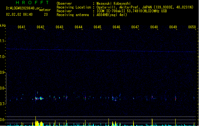This screenshot has height=126, width=199.
Task: Click the date stamp 02.02.02 06:40
Action: point(19,14)
